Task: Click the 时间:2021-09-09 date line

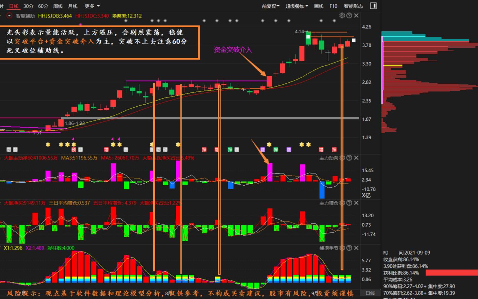Action: 406,253
